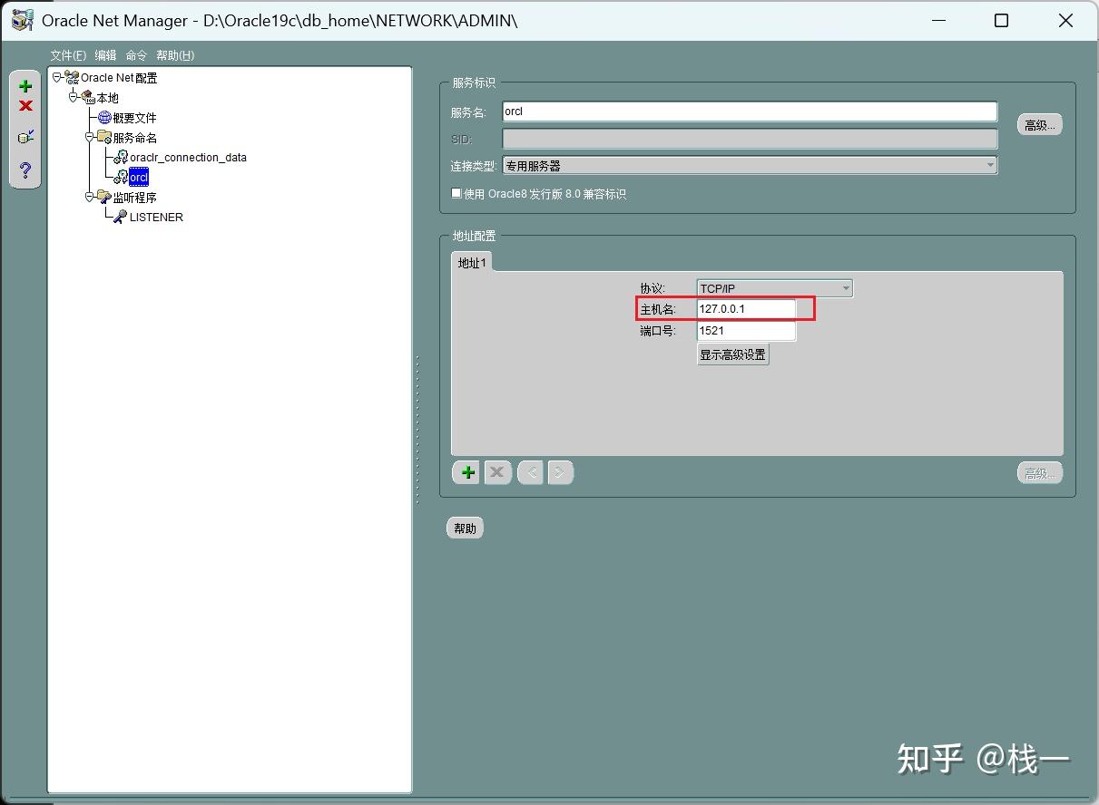
Task: Open the 命令 menu
Action: (x=136, y=55)
